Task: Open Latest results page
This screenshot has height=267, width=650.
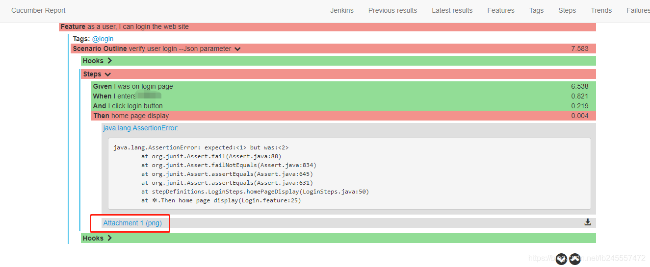Action: click(452, 10)
